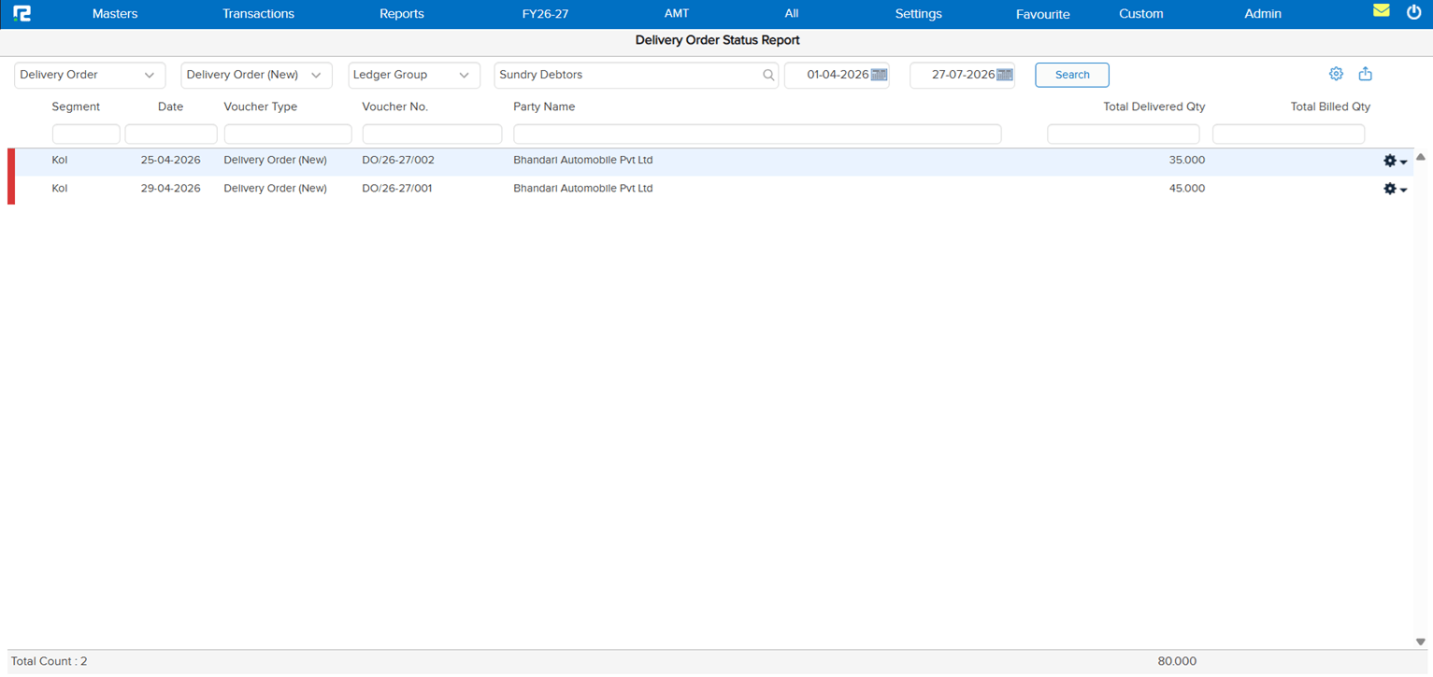Select the FY26-27 menu item

pyautogui.click(x=545, y=14)
